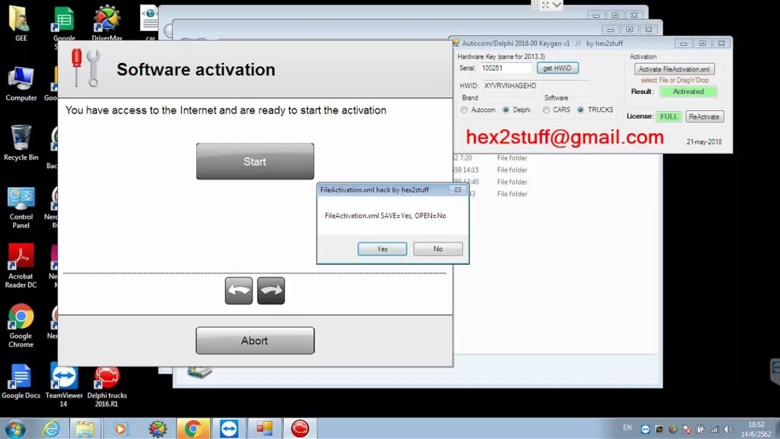The height and width of the screenshot is (439, 780).
Task: Click the volume speaker tray icon
Action: (x=728, y=429)
